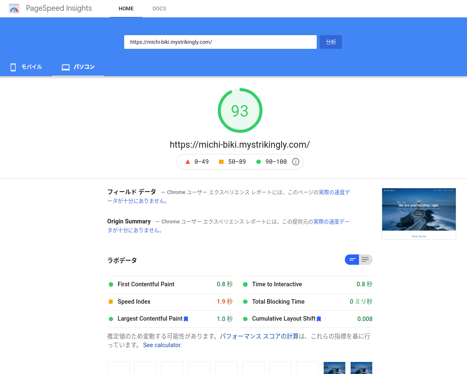Open the See calculator link
467x374 pixels.
pyautogui.click(x=162, y=345)
